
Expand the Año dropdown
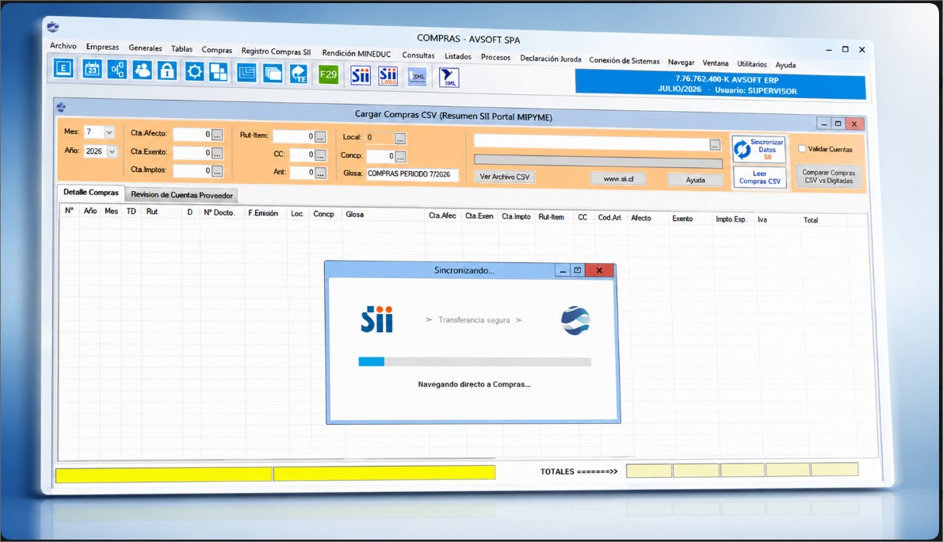pyautogui.click(x=112, y=151)
